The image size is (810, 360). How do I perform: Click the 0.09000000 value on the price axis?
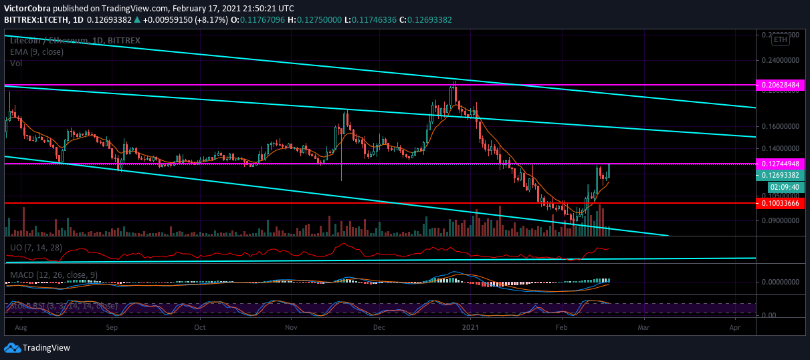coord(781,220)
